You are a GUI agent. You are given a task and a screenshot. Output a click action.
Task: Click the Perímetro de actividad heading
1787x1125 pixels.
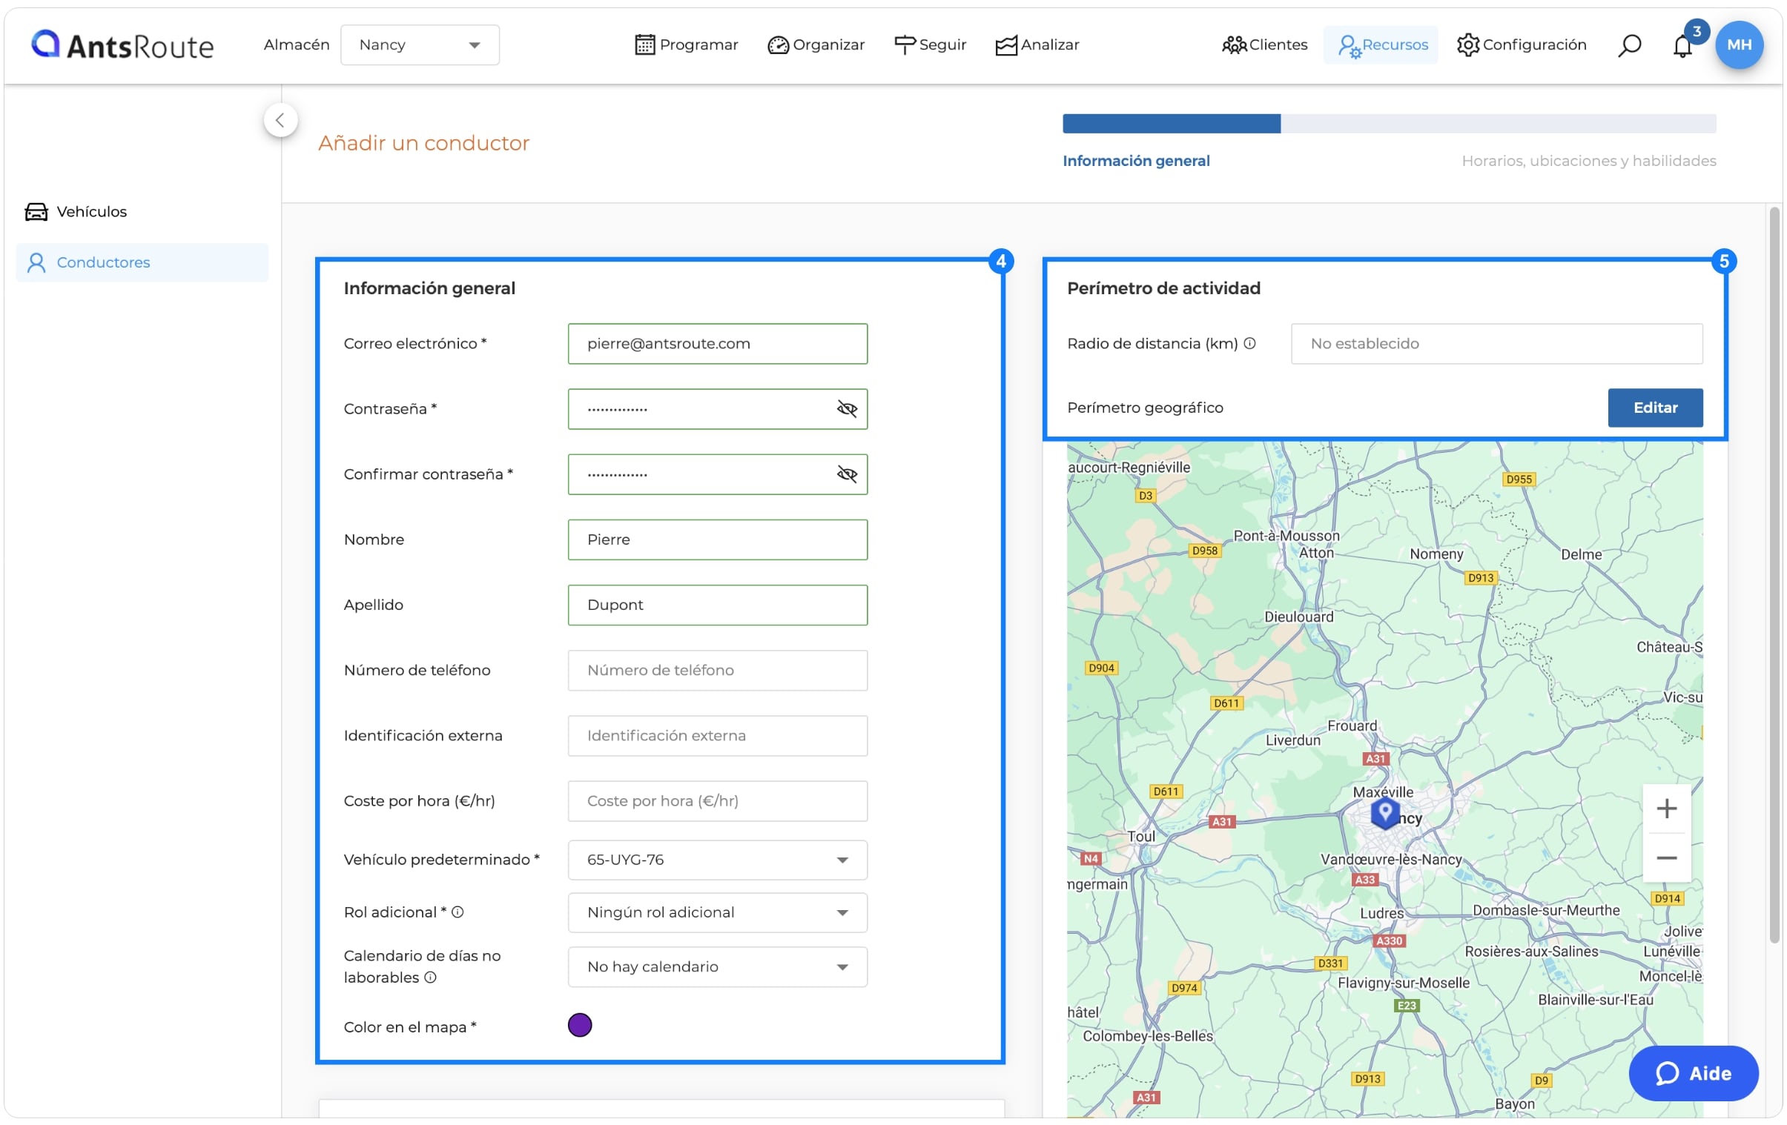(x=1163, y=288)
